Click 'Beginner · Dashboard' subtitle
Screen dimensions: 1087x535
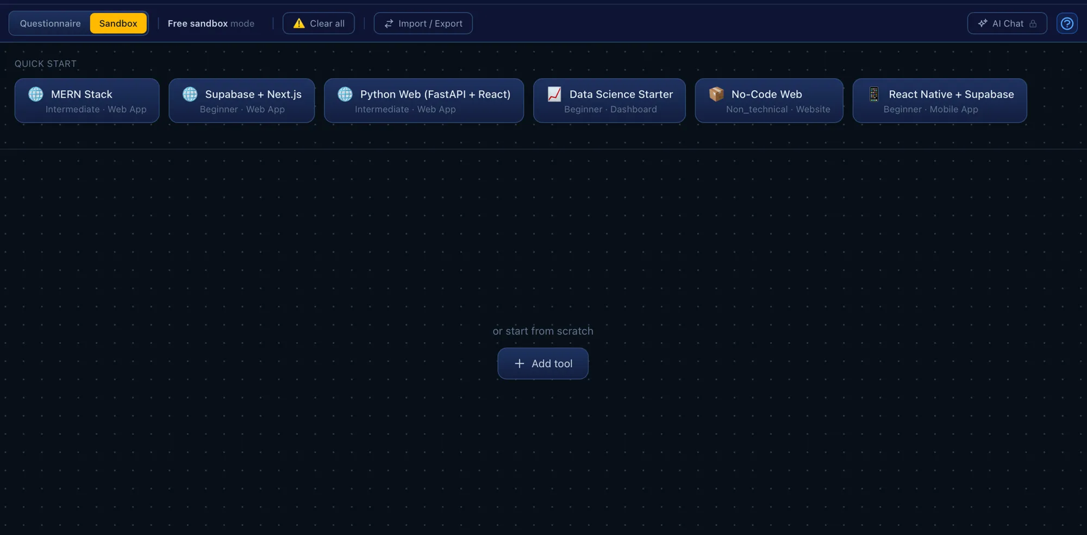click(610, 109)
